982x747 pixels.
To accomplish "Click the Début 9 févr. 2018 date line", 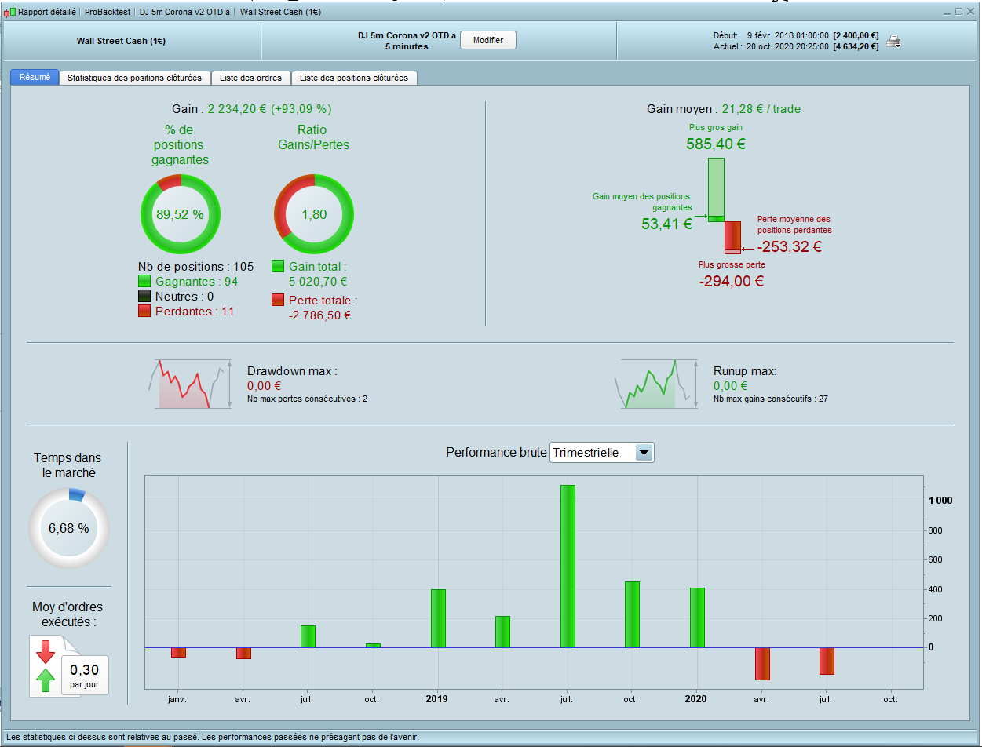I will (x=796, y=35).
